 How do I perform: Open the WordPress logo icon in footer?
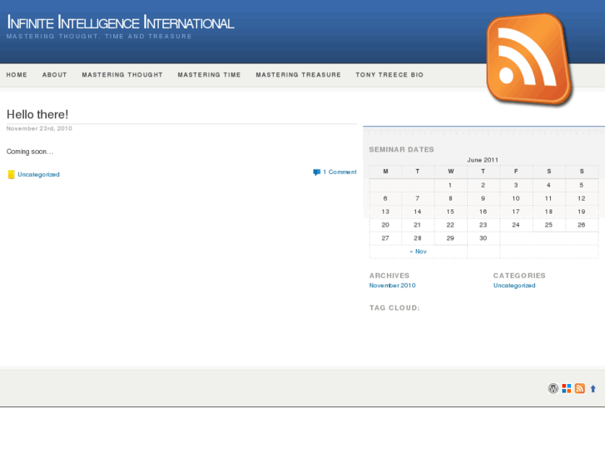[553, 388]
